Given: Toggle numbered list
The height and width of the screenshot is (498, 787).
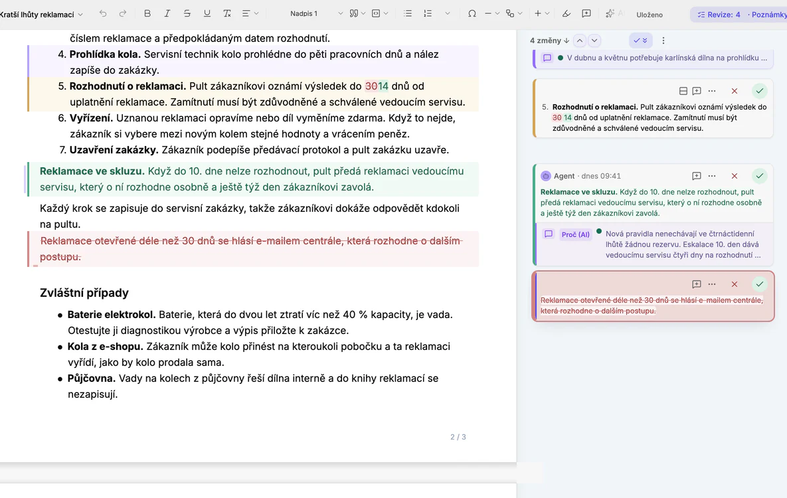Looking at the screenshot, I should pyautogui.click(x=428, y=14).
